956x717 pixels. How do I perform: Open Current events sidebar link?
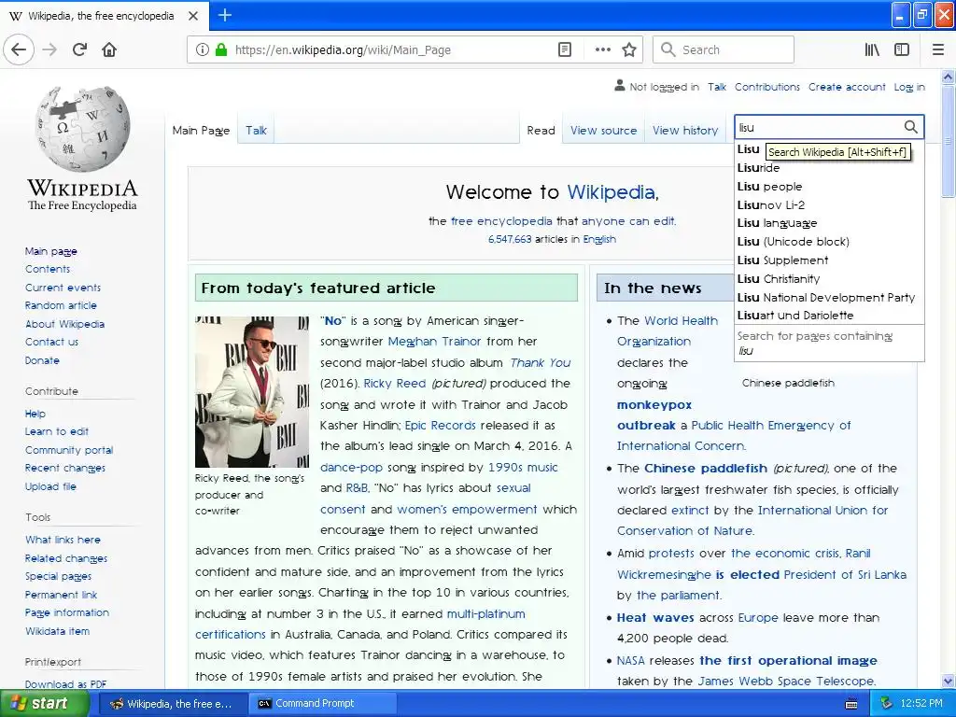pos(63,288)
